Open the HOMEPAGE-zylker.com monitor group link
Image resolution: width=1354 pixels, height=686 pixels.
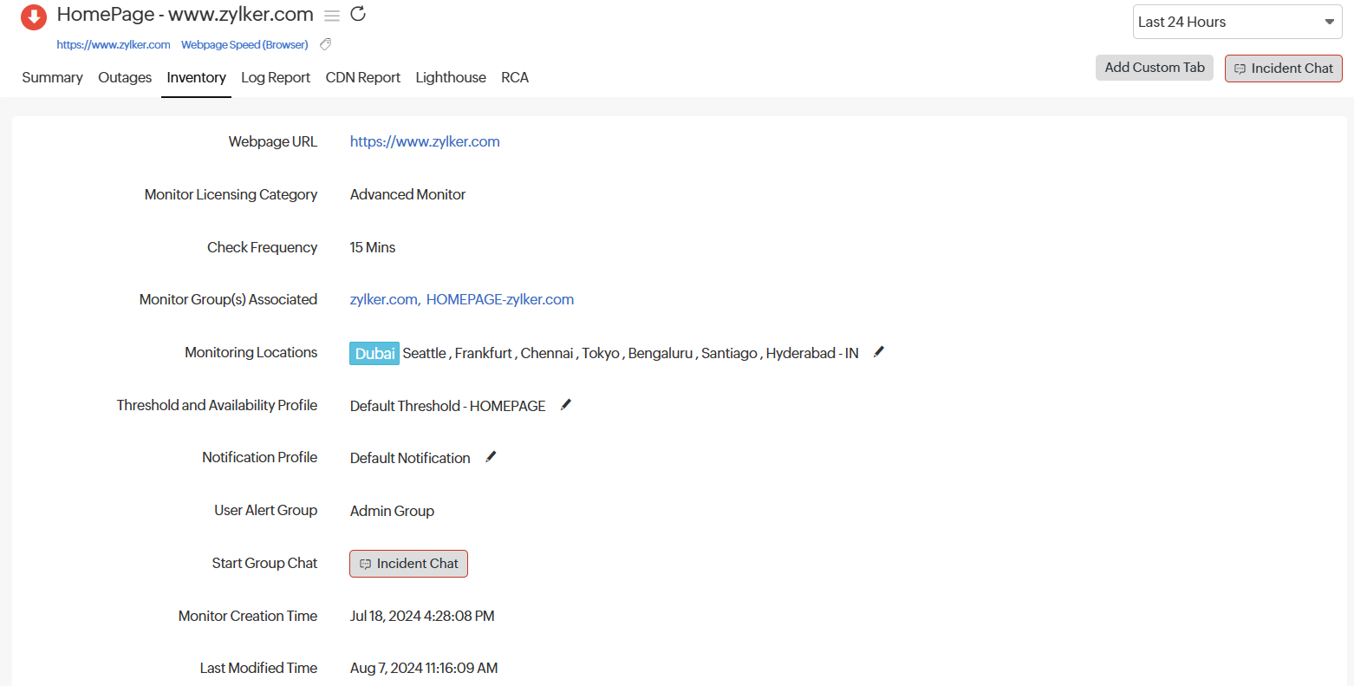[500, 299]
